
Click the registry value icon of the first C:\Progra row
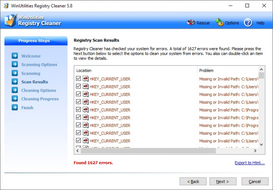[x=86, y=110]
